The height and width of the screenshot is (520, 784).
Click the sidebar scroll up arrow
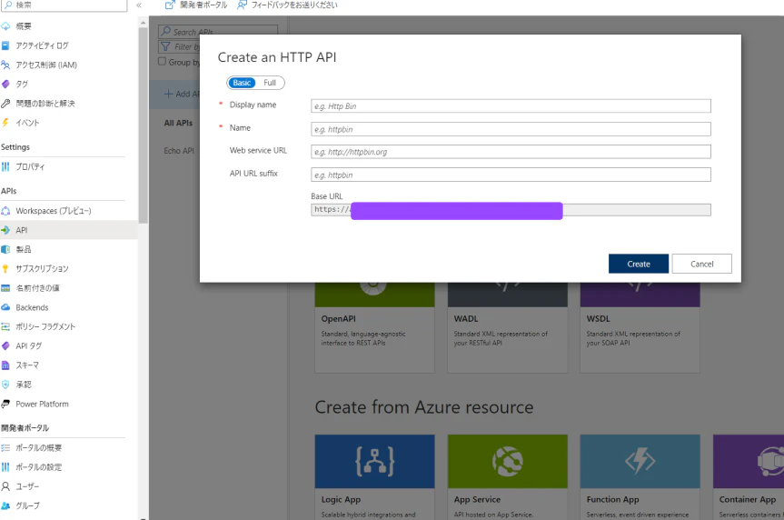pos(143,23)
